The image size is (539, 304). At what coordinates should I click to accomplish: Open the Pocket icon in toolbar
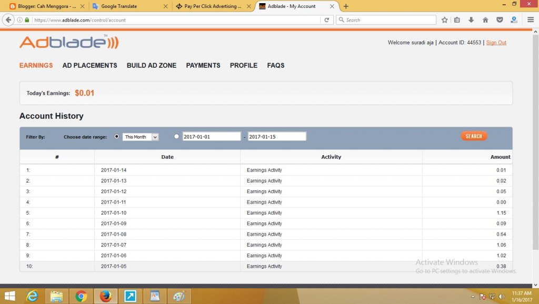[500, 20]
